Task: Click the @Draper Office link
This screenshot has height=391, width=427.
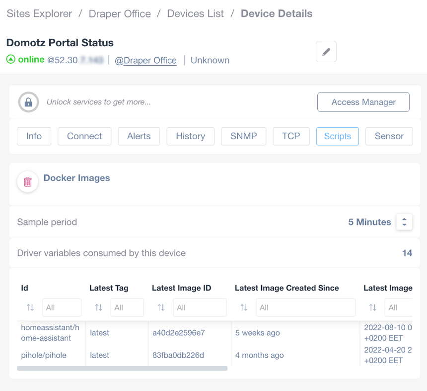Action: pyautogui.click(x=145, y=60)
